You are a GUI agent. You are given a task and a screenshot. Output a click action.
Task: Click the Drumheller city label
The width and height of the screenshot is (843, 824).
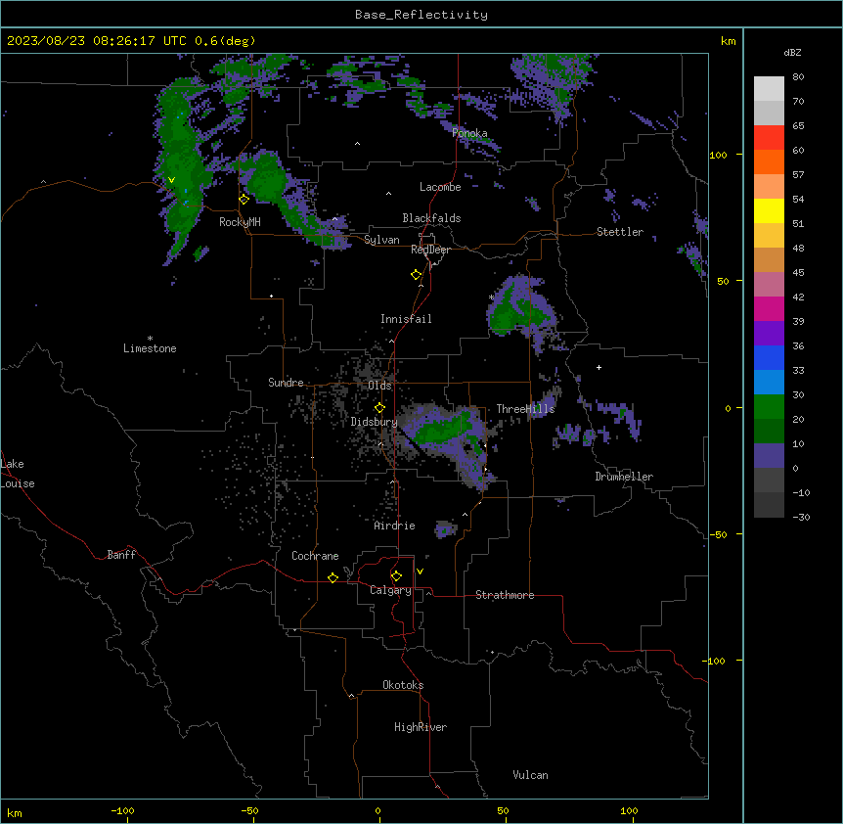point(624,477)
